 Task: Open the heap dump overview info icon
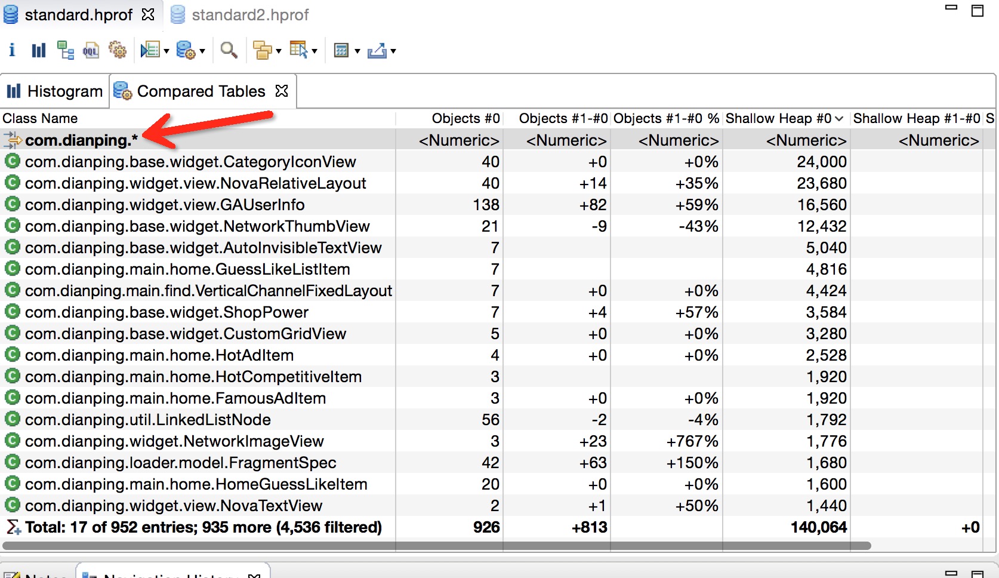[x=12, y=50]
